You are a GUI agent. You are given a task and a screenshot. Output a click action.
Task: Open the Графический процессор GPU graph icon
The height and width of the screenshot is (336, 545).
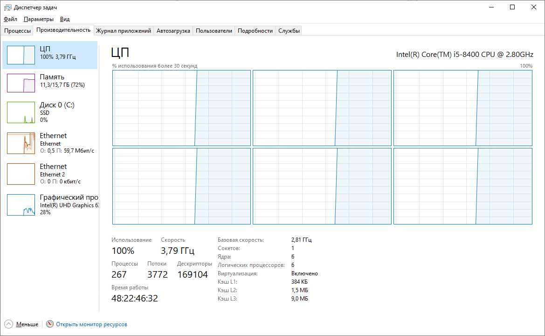coord(21,205)
